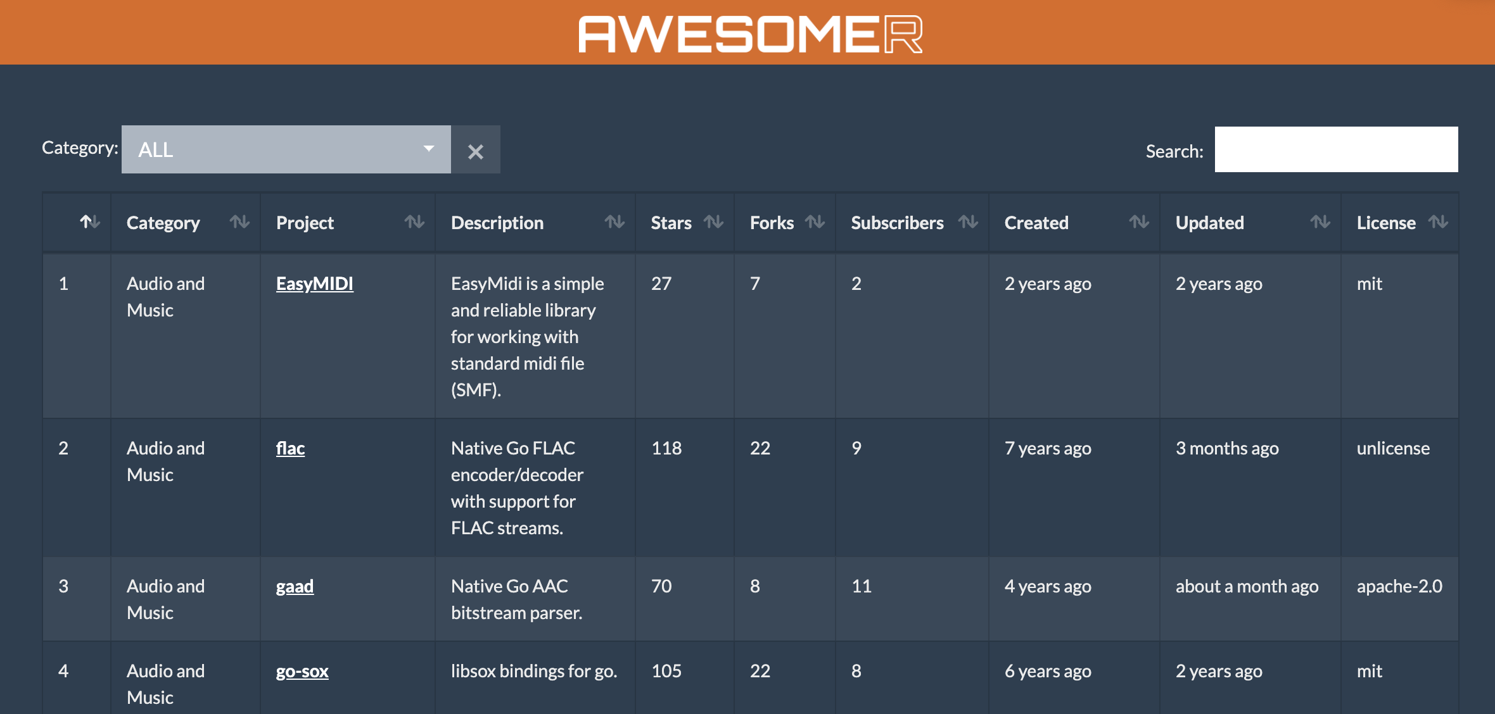Open the go-sox project link

302,671
